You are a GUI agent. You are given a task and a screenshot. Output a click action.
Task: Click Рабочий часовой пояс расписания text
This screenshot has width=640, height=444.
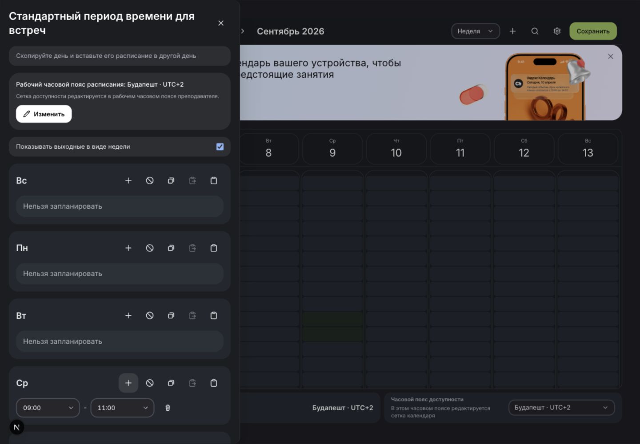click(x=100, y=84)
